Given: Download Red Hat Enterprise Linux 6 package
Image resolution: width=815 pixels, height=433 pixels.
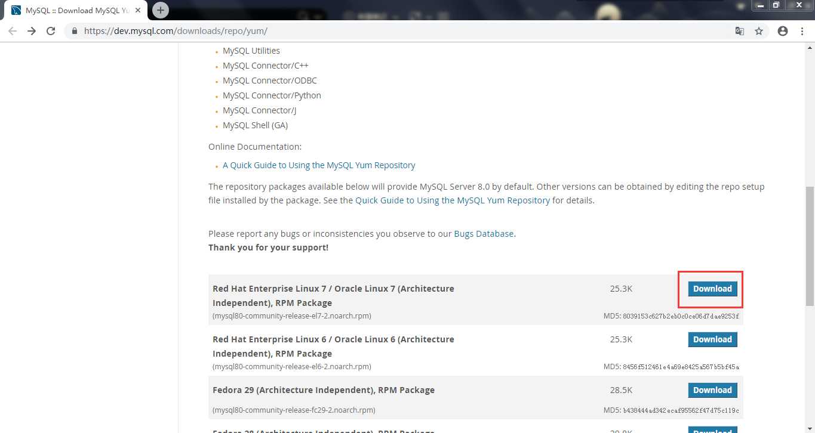Looking at the screenshot, I should click(x=712, y=339).
